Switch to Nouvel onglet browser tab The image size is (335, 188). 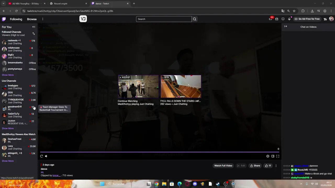[68, 4]
